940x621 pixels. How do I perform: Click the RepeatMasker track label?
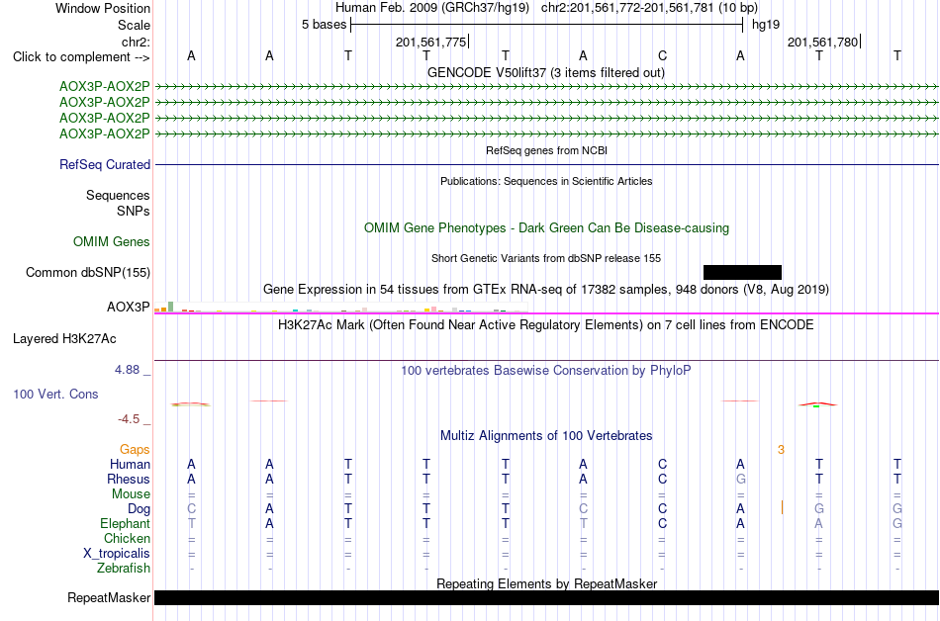coord(109,597)
